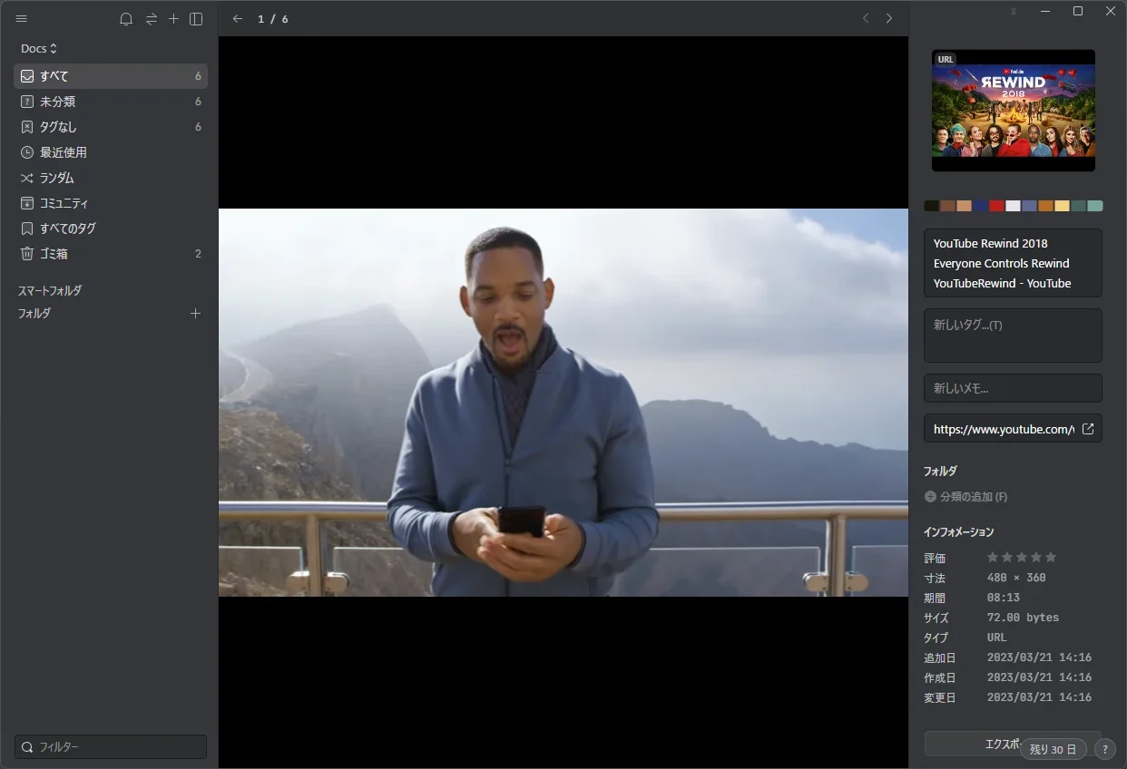Open help with question mark button
Screen dimensions: 1127x769
pos(1104,750)
